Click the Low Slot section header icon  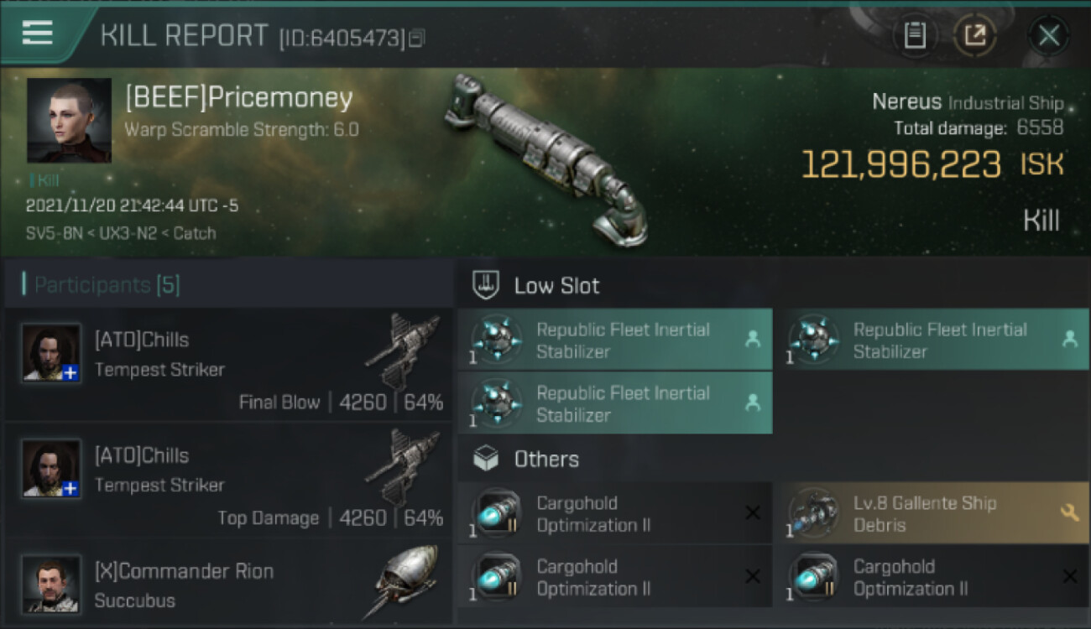point(487,285)
